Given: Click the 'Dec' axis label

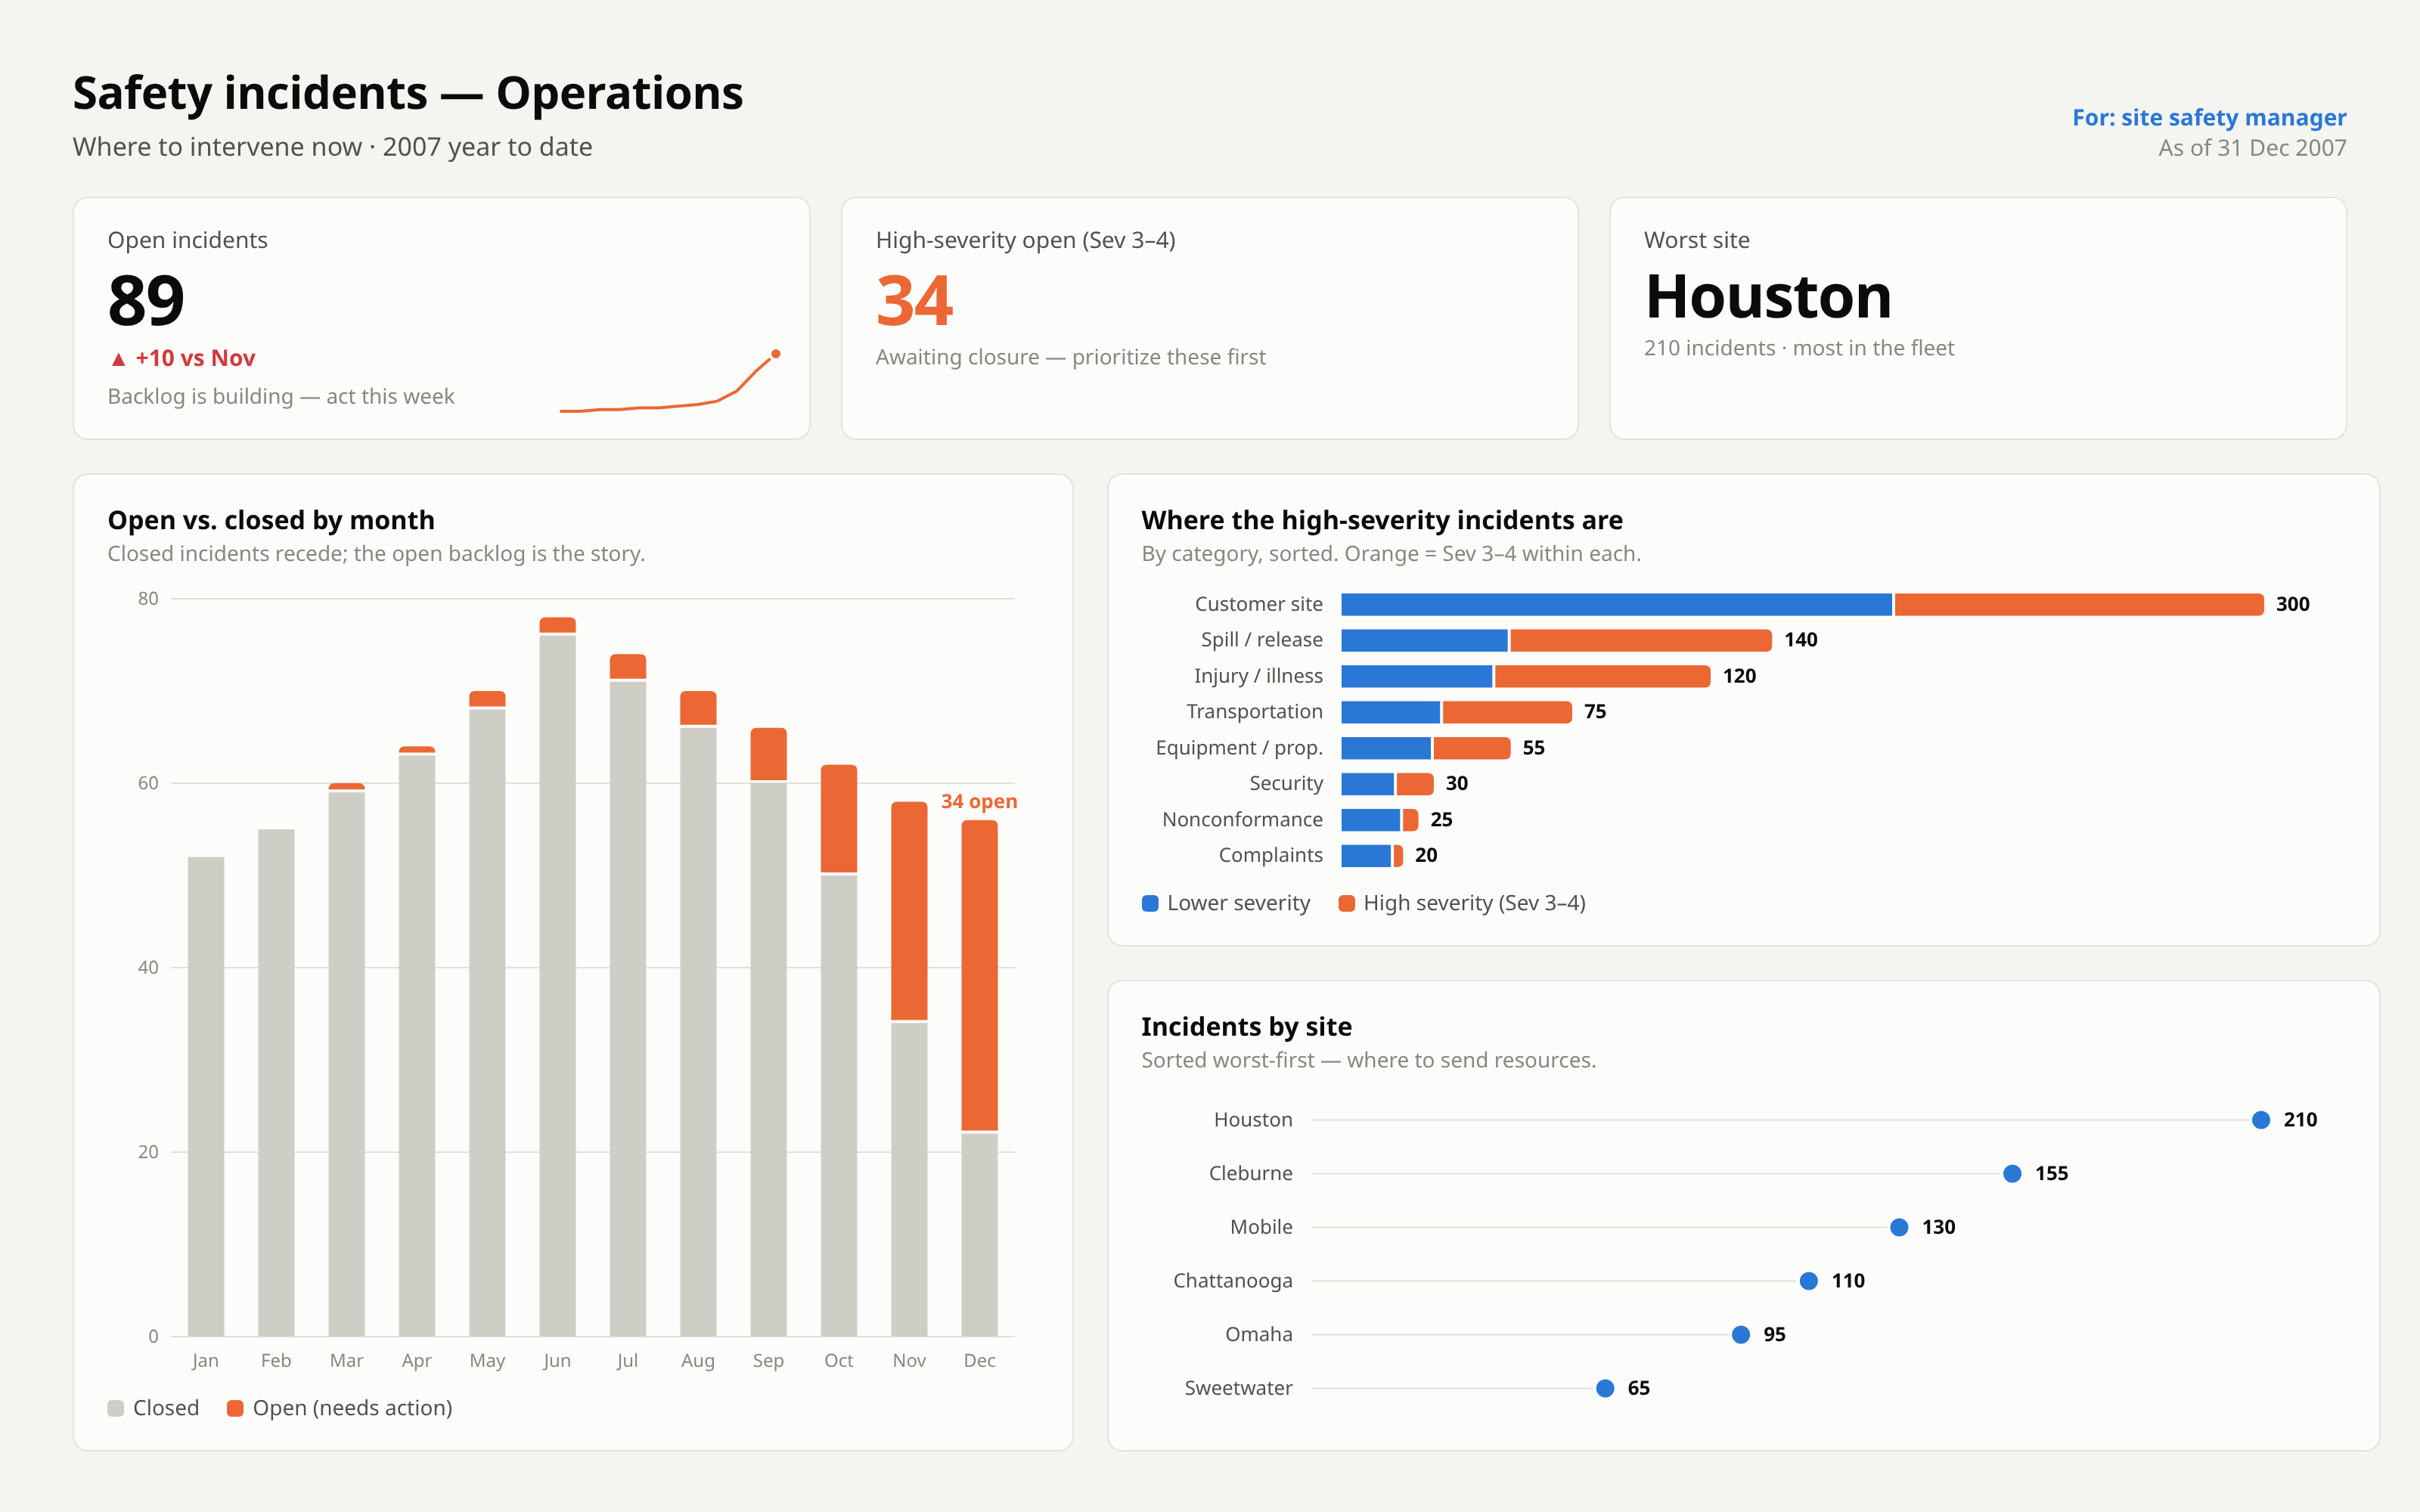Looking at the screenshot, I should tap(979, 1360).
